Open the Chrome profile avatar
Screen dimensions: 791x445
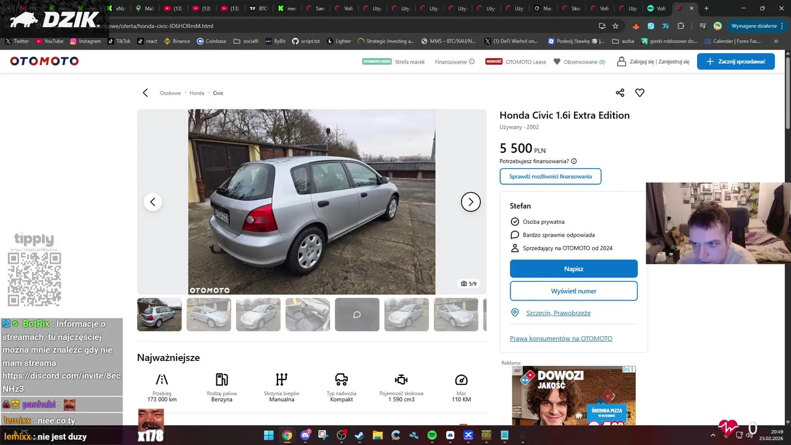click(717, 26)
